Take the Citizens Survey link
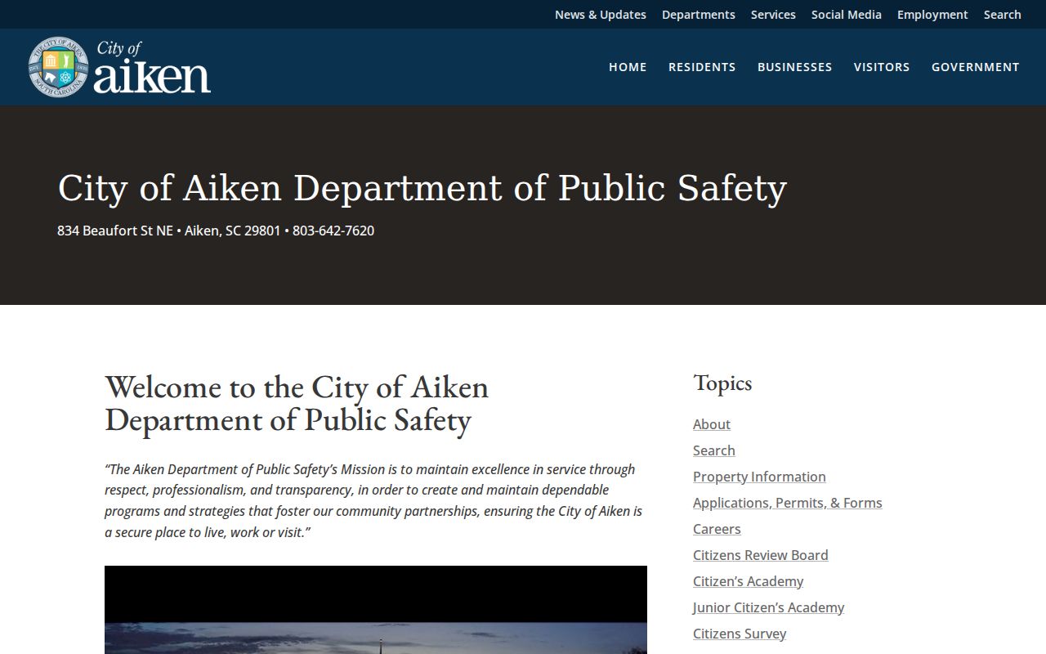This screenshot has height=654, width=1046. [x=740, y=634]
